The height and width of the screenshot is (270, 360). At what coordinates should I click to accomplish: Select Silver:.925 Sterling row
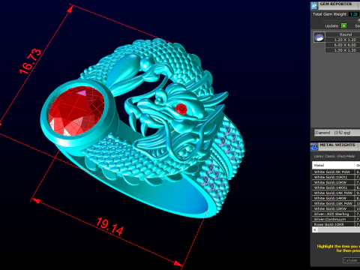tap(336, 214)
